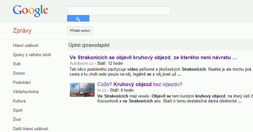Select the Podnikání section

[22, 83]
